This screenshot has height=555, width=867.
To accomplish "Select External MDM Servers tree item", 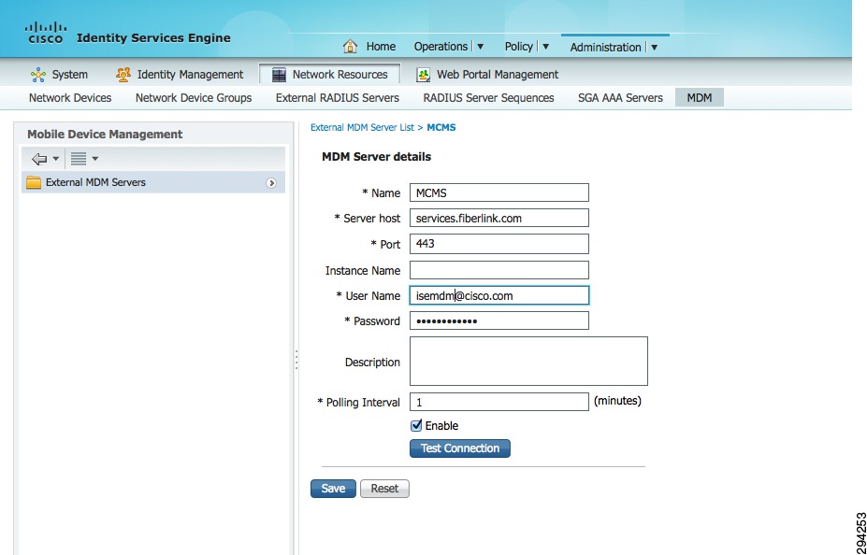I will coord(153,183).
